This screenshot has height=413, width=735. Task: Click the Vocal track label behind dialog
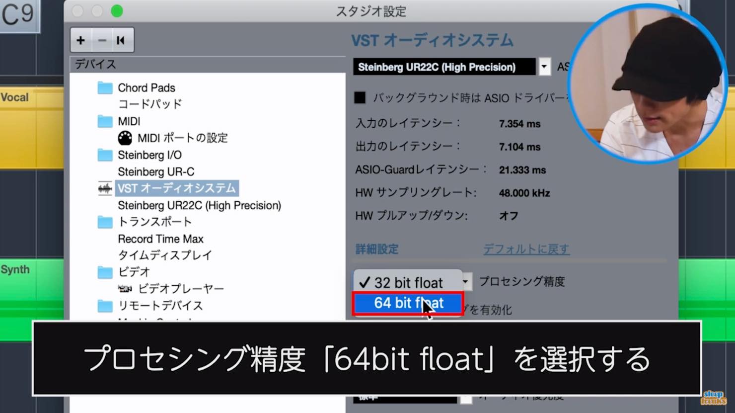[15, 97]
